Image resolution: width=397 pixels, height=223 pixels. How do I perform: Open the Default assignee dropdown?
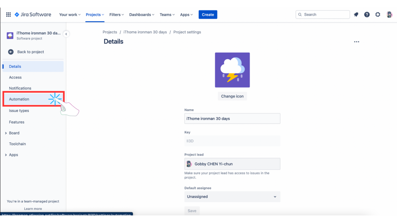coord(232,197)
